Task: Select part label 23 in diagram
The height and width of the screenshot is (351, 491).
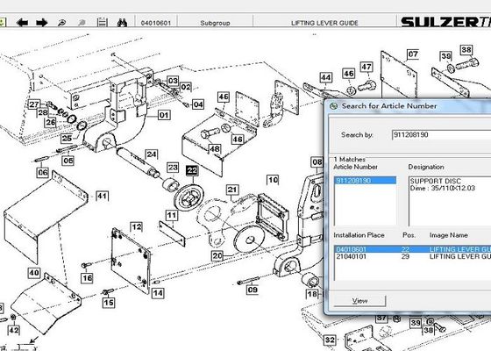Action: click(173, 168)
